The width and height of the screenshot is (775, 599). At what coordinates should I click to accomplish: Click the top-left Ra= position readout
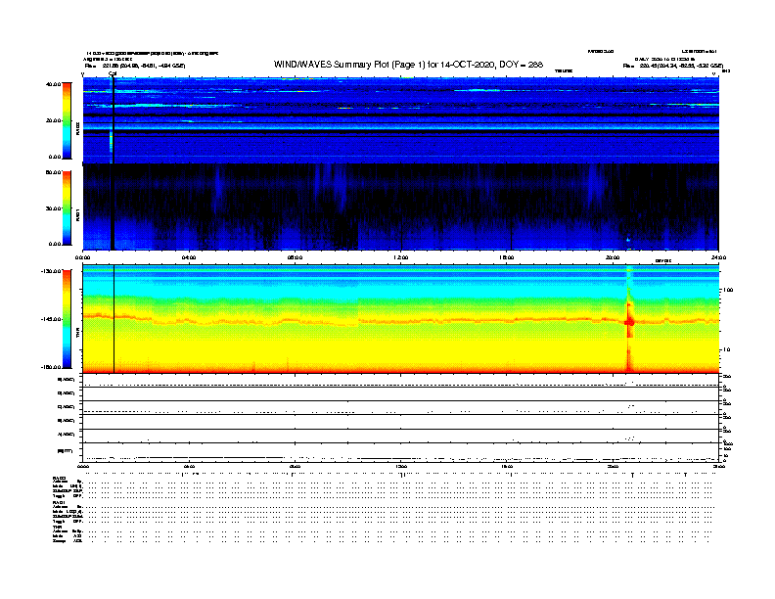tap(134, 66)
